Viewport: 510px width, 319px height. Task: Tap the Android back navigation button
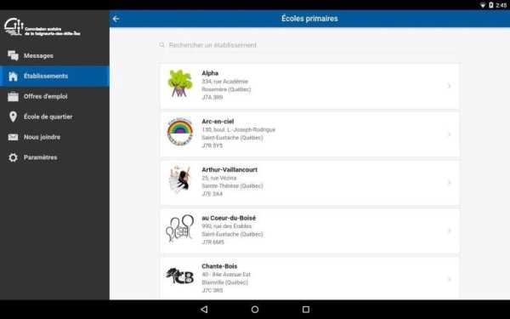click(204, 310)
